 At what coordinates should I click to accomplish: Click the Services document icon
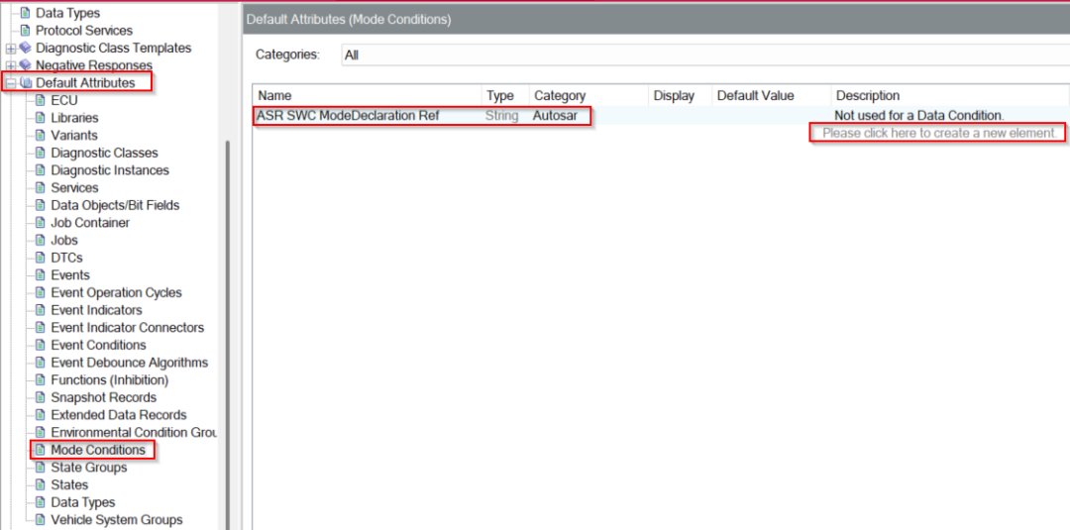41,187
